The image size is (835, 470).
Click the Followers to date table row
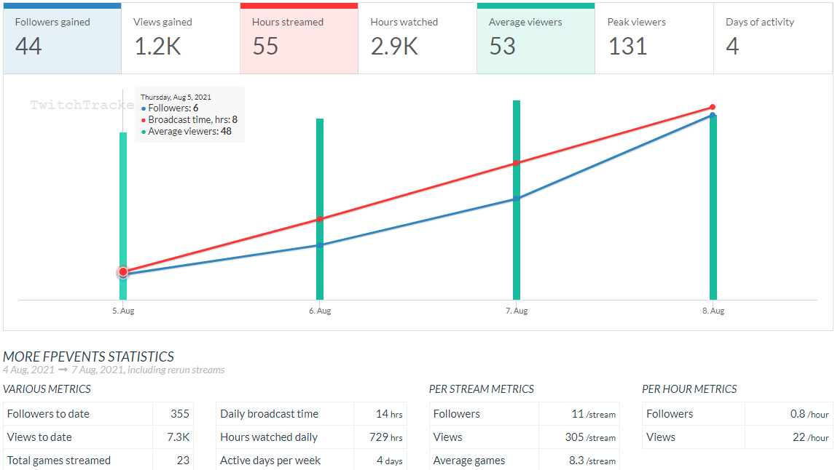(x=98, y=414)
